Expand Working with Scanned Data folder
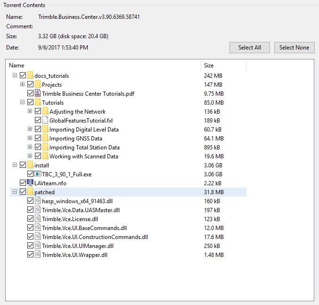The width and height of the screenshot is (319, 305). (30, 156)
